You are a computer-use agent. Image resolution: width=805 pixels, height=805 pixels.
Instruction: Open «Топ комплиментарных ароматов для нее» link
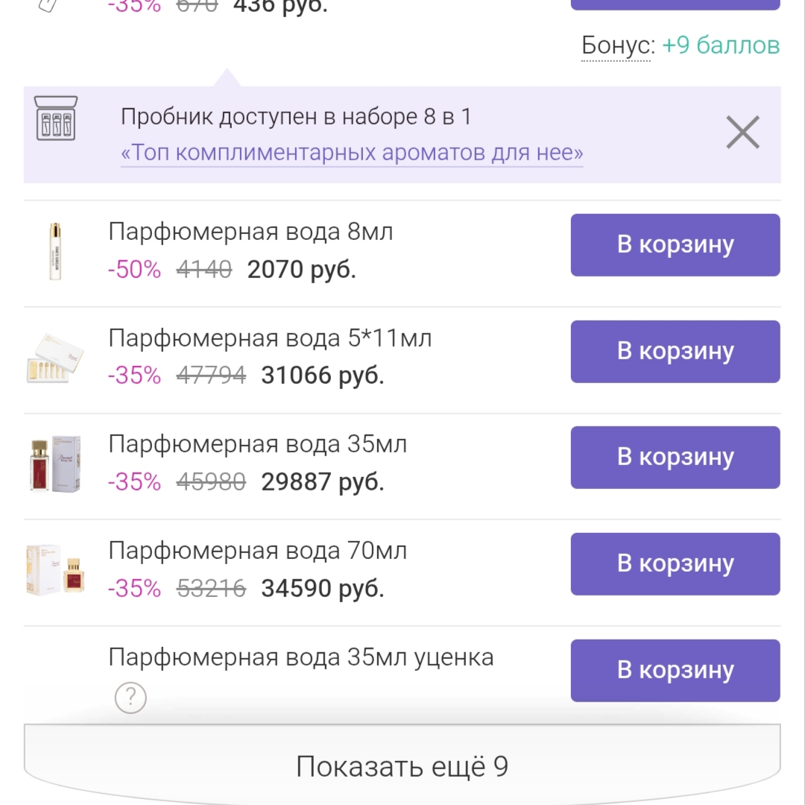352,153
